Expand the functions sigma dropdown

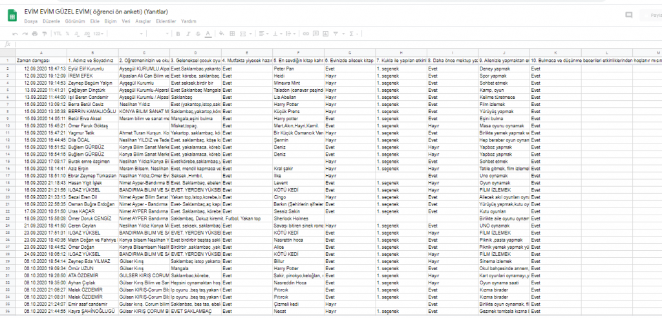coord(354,33)
